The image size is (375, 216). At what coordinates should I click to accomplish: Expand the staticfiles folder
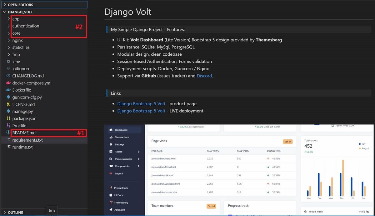(9, 47)
